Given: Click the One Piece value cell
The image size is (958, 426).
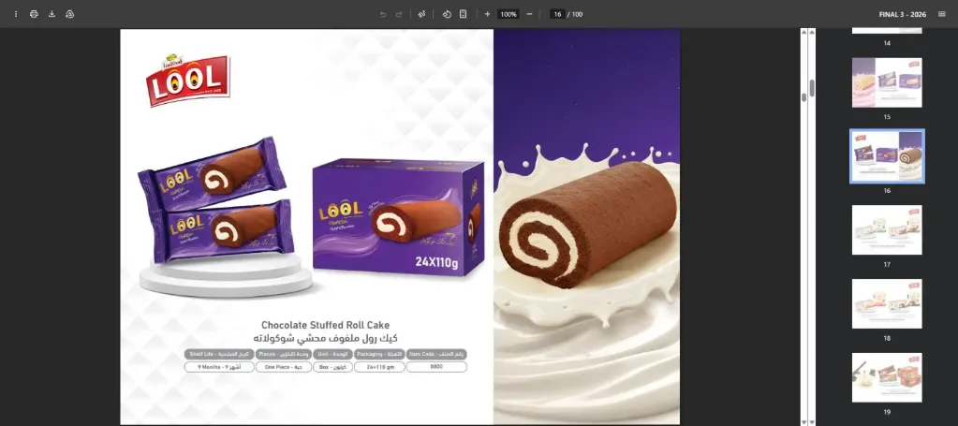Looking at the screenshot, I should pos(284,367).
